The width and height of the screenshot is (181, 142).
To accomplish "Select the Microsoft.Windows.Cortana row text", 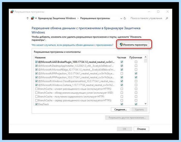I will pyautogui.click(x=76, y=85).
